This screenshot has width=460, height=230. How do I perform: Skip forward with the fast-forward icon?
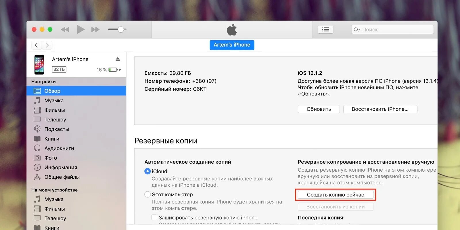95,29
